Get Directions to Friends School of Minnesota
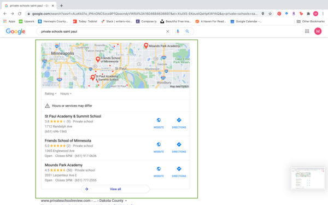328x205 pixels. point(179,147)
